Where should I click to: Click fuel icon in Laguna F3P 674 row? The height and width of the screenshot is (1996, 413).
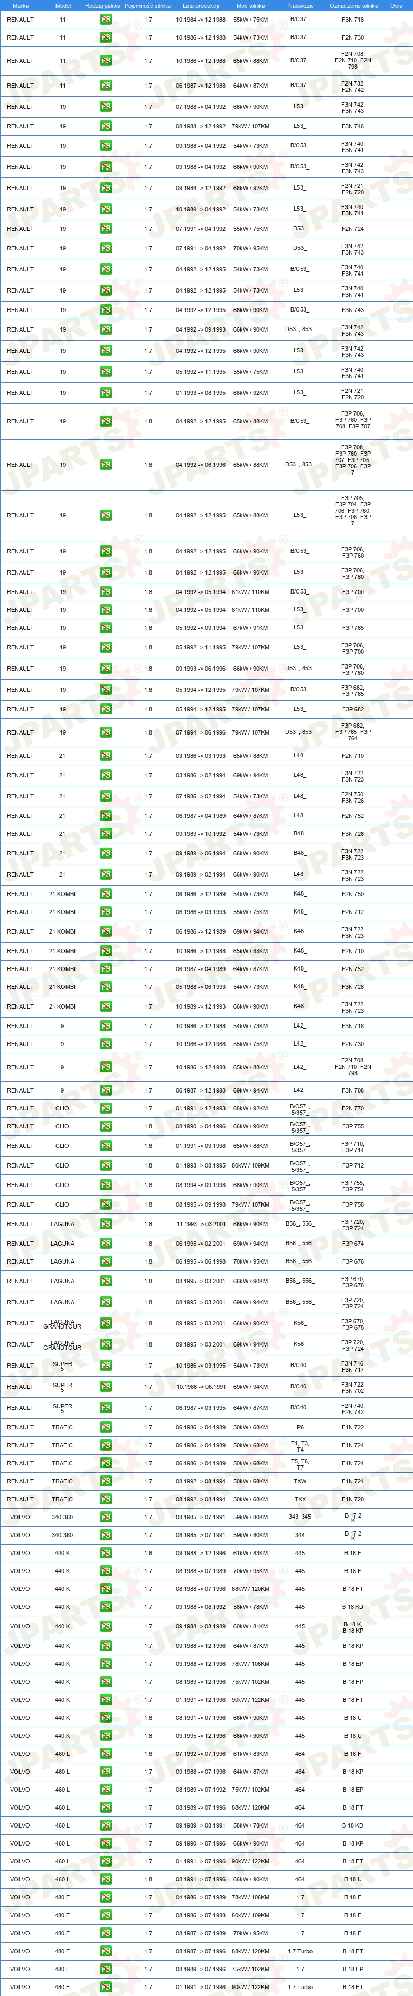(x=106, y=1244)
